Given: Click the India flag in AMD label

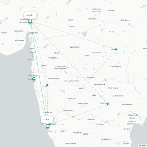Looking at the screenshot, I should pos(27,15).
